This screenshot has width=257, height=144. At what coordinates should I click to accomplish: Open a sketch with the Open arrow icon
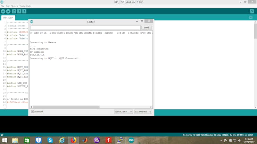pyautogui.click(x=19, y=11)
